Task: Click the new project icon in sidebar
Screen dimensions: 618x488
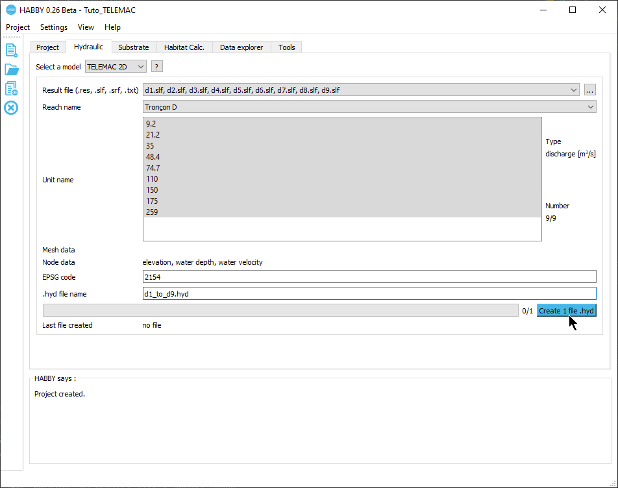Action: [11, 51]
